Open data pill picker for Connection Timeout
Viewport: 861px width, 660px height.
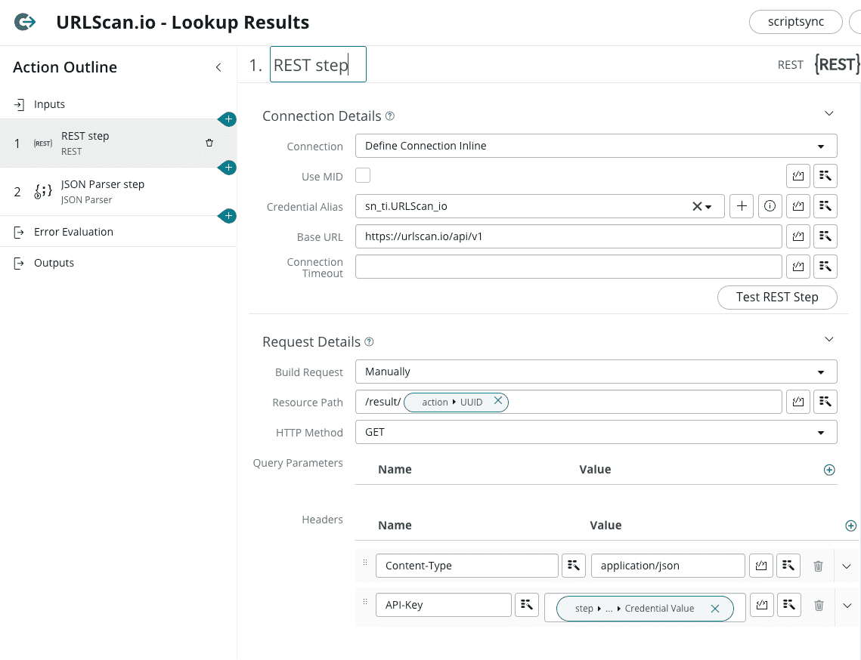[x=825, y=267]
